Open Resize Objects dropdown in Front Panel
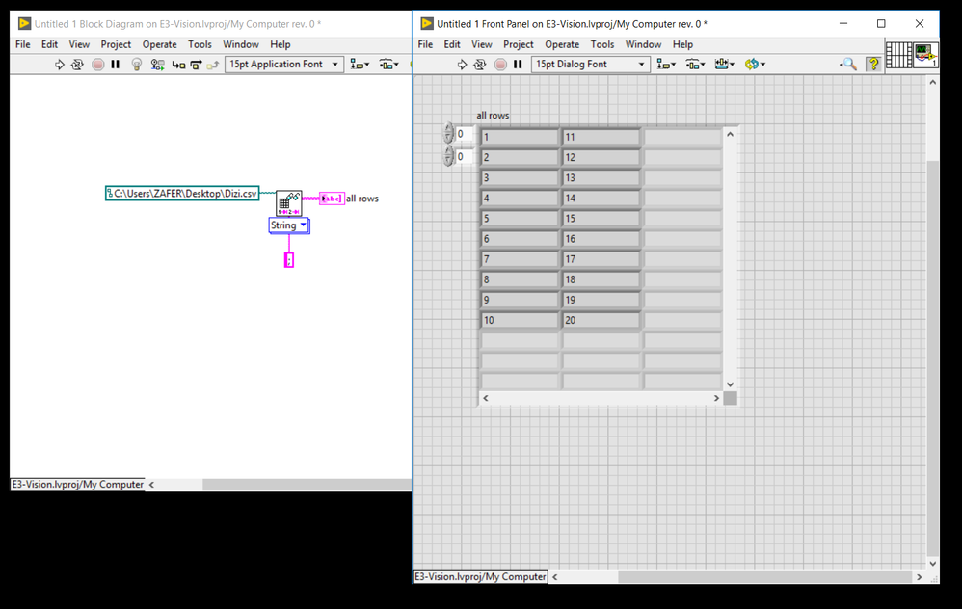Screen dimensions: 962x609 [x=725, y=65]
